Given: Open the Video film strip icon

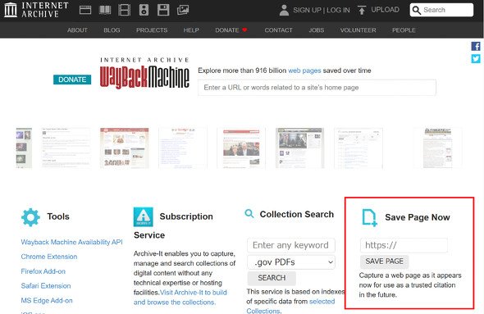Looking at the screenshot, I should point(125,10).
